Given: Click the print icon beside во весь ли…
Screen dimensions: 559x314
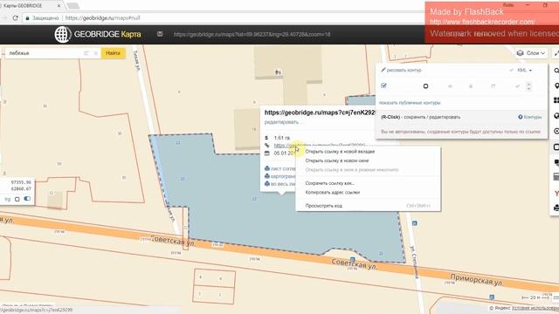Looking at the screenshot, I should pos(267,184).
